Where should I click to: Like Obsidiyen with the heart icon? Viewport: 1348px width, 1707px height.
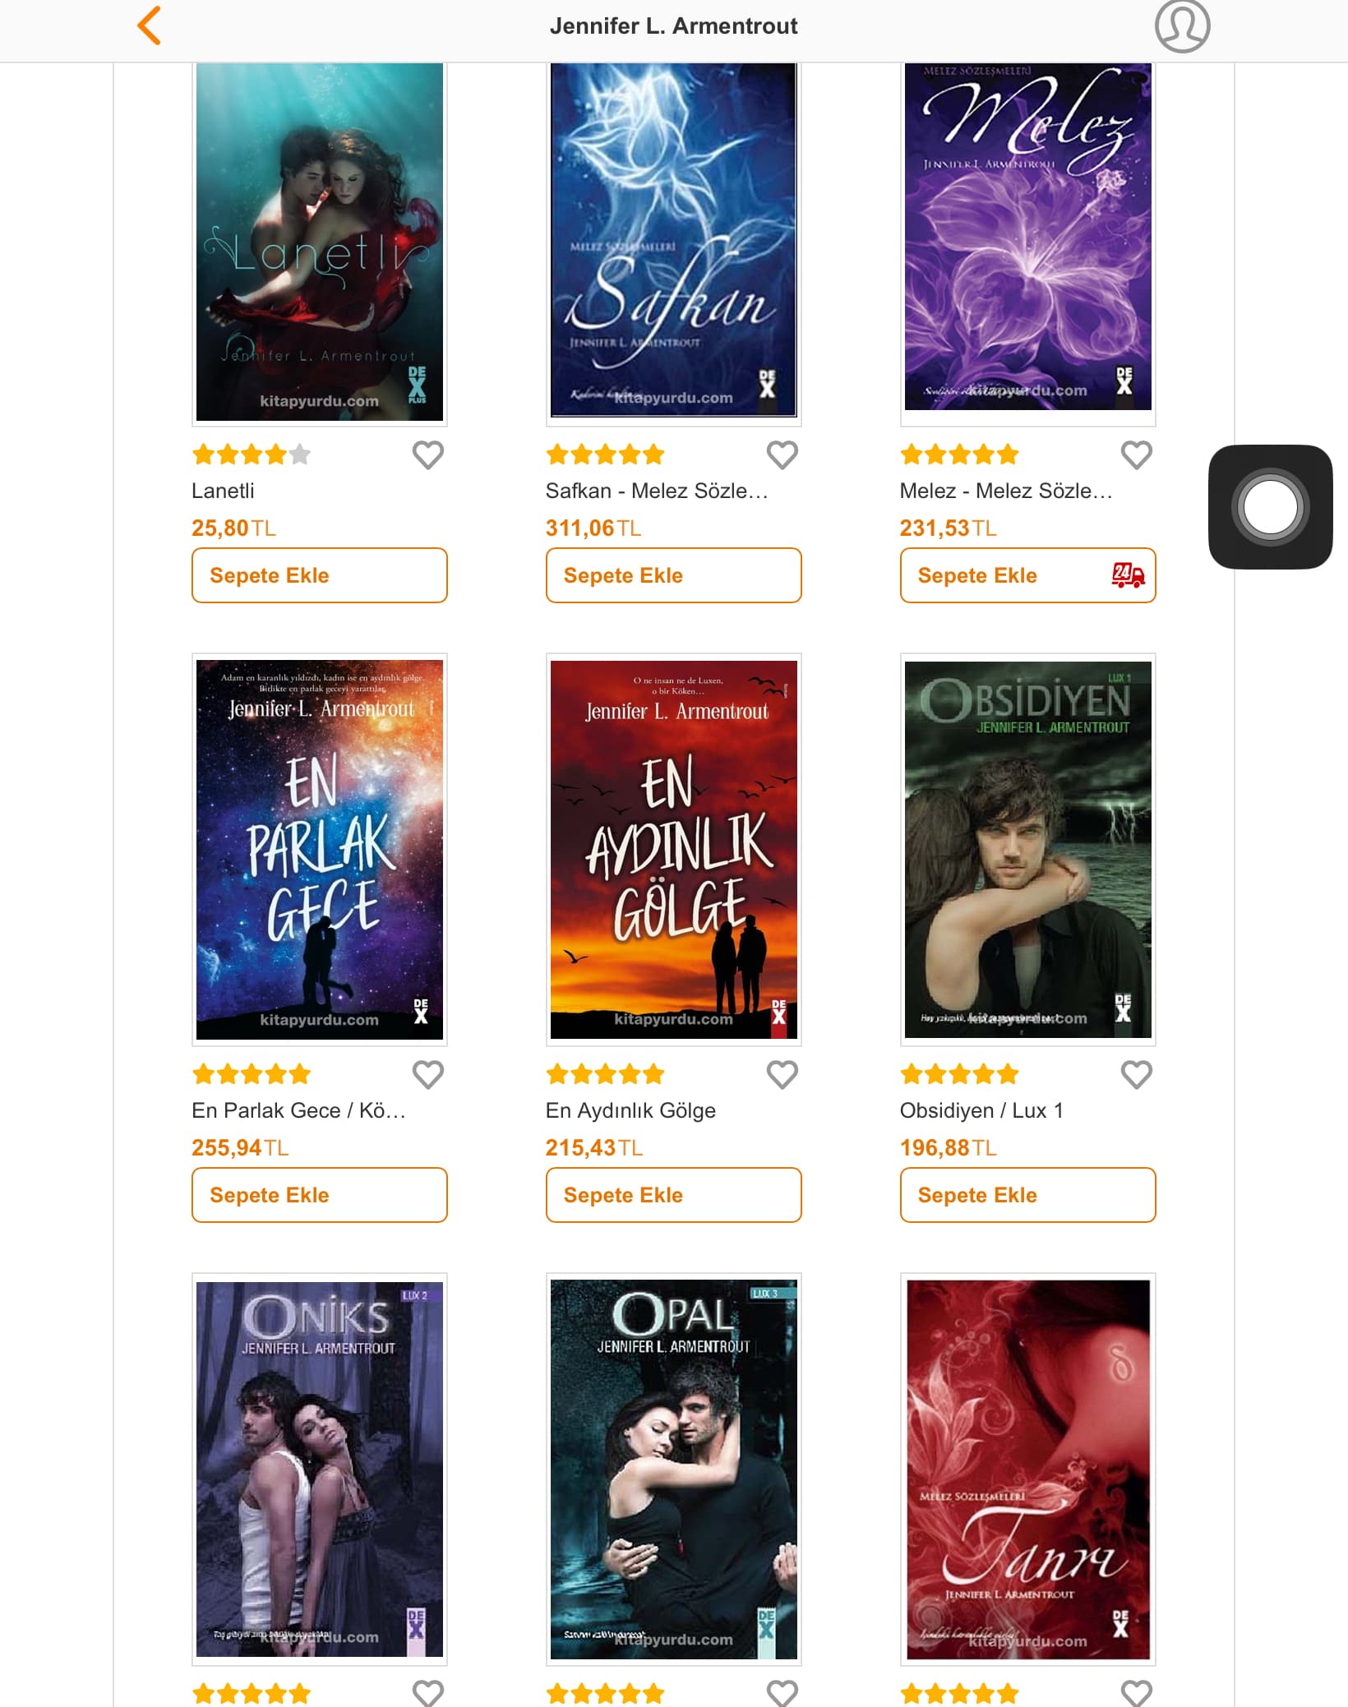[x=1137, y=1074]
